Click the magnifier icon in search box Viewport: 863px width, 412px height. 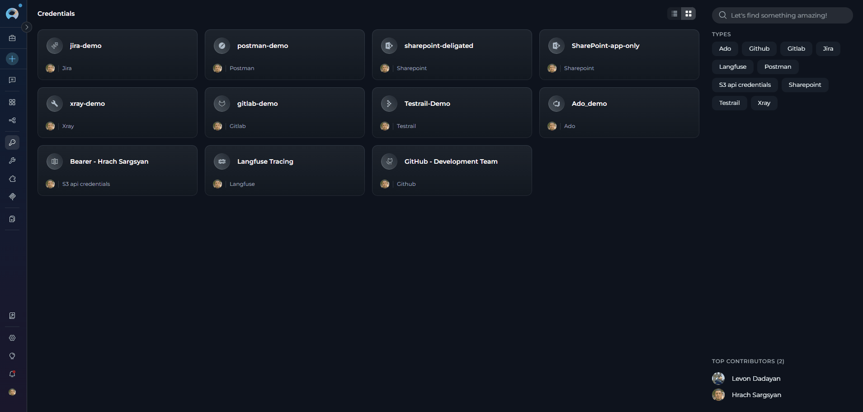pyautogui.click(x=722, y=15)
